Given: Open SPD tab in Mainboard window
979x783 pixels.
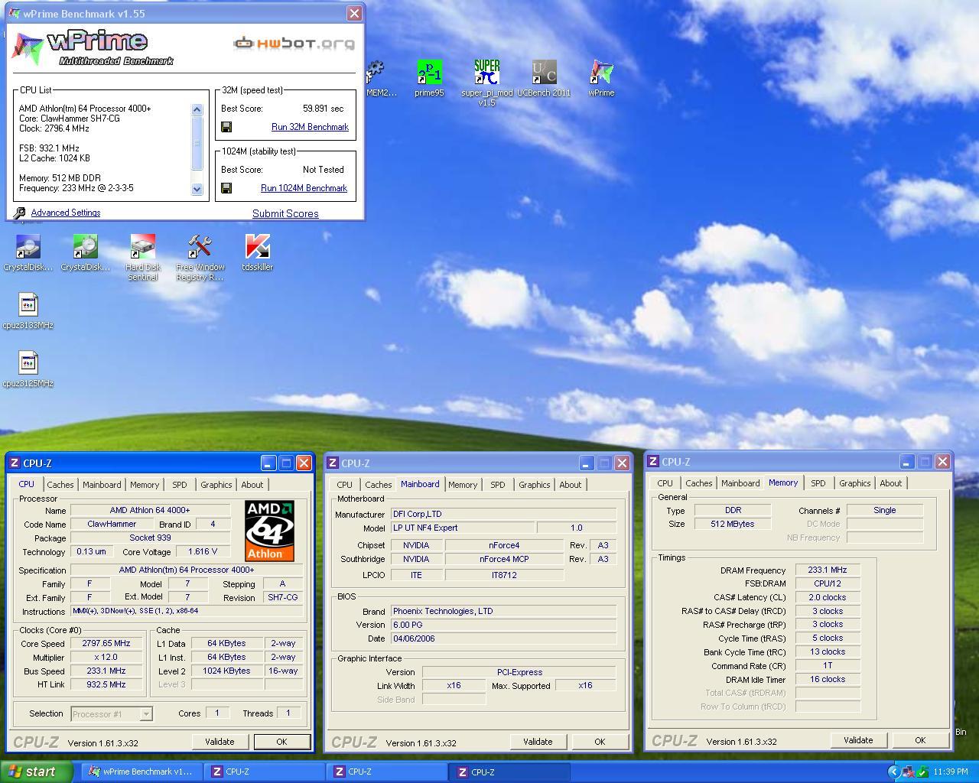Looking at the screenshot, I should (x=498, y=485).
